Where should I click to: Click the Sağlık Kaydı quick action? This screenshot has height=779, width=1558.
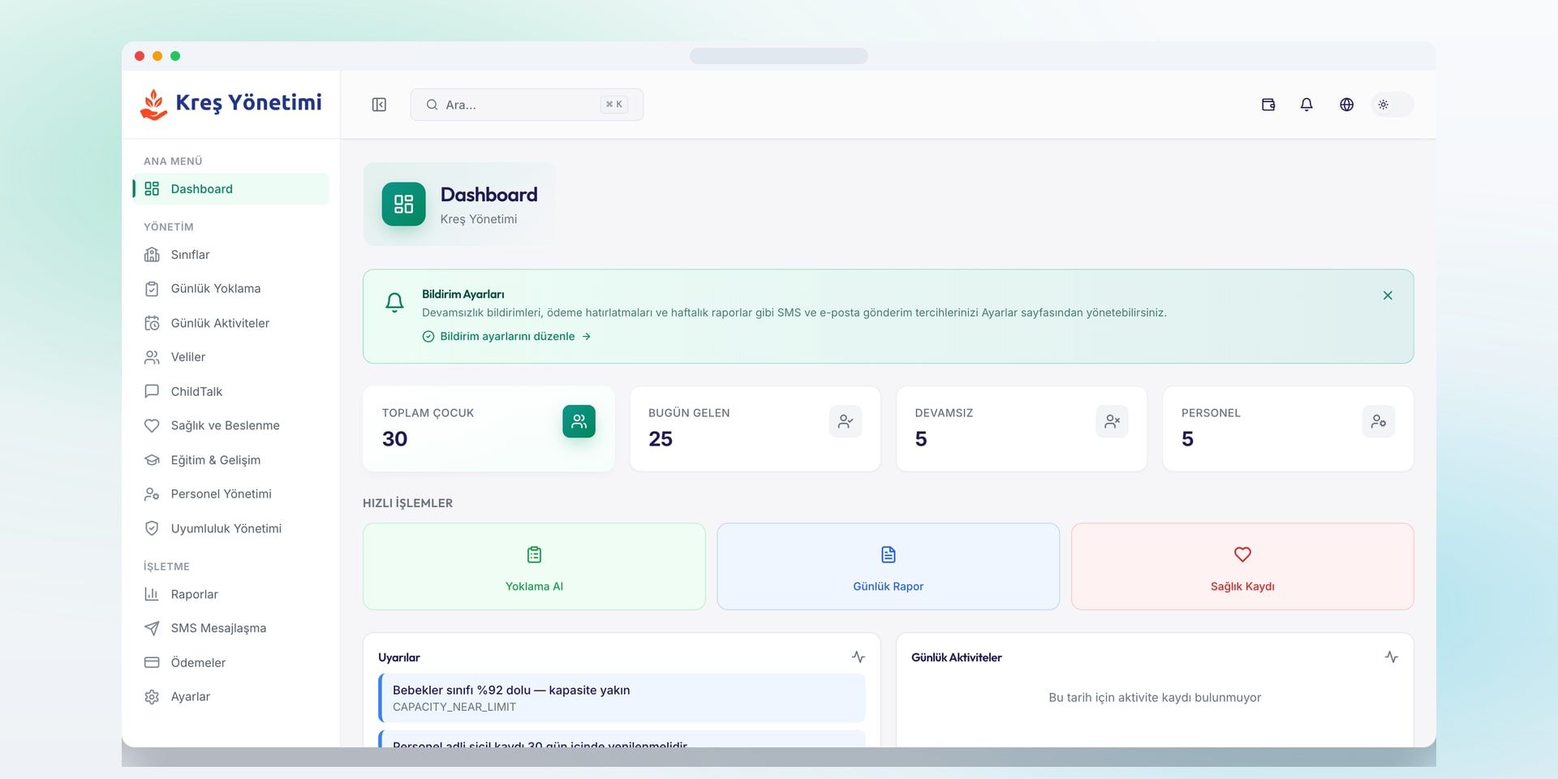(1242, 566)
